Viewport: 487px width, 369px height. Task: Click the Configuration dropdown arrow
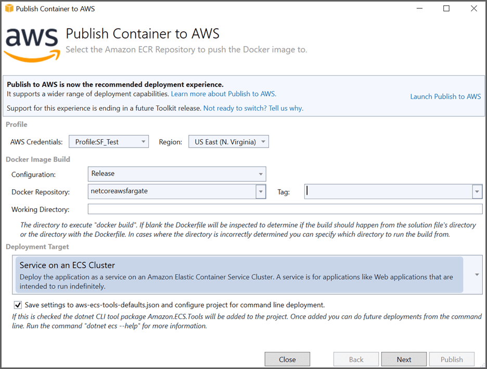pos(261,174)
